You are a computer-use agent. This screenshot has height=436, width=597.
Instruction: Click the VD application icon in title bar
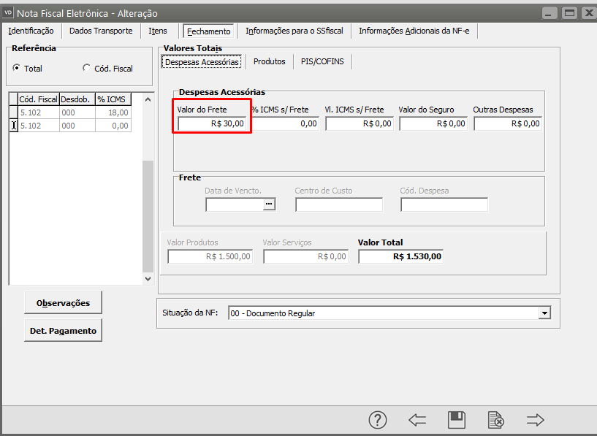[9, 13]
